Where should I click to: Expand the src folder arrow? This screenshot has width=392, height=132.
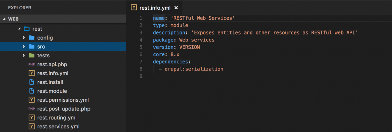click(x=24, y=46)
